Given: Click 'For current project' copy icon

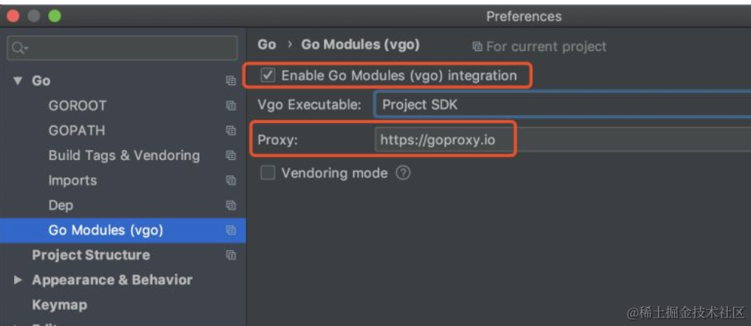Looking at the screenshot, I should pyautogui.click(x=477, y=46).
